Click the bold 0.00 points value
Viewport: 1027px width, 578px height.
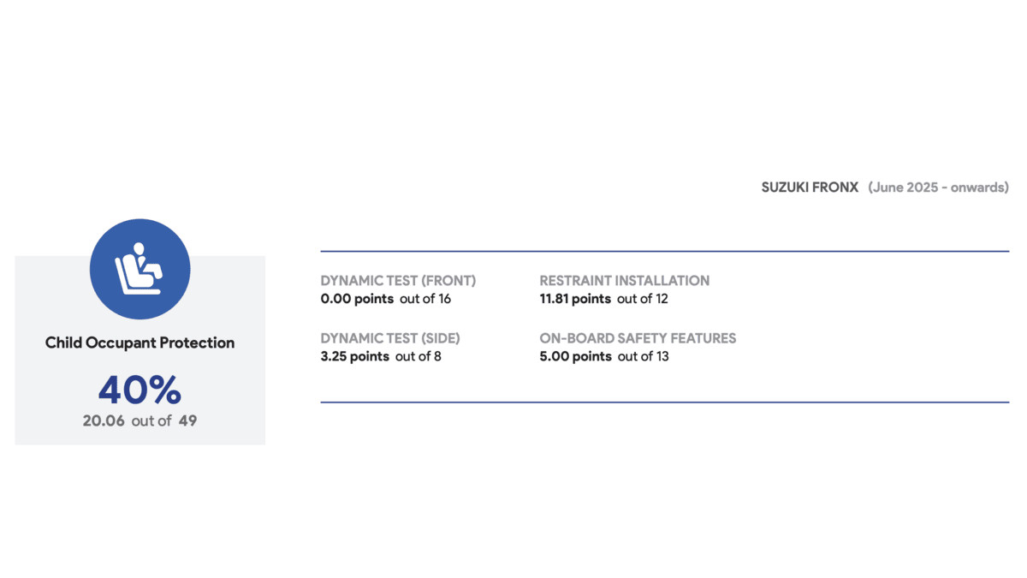point(357,299)
